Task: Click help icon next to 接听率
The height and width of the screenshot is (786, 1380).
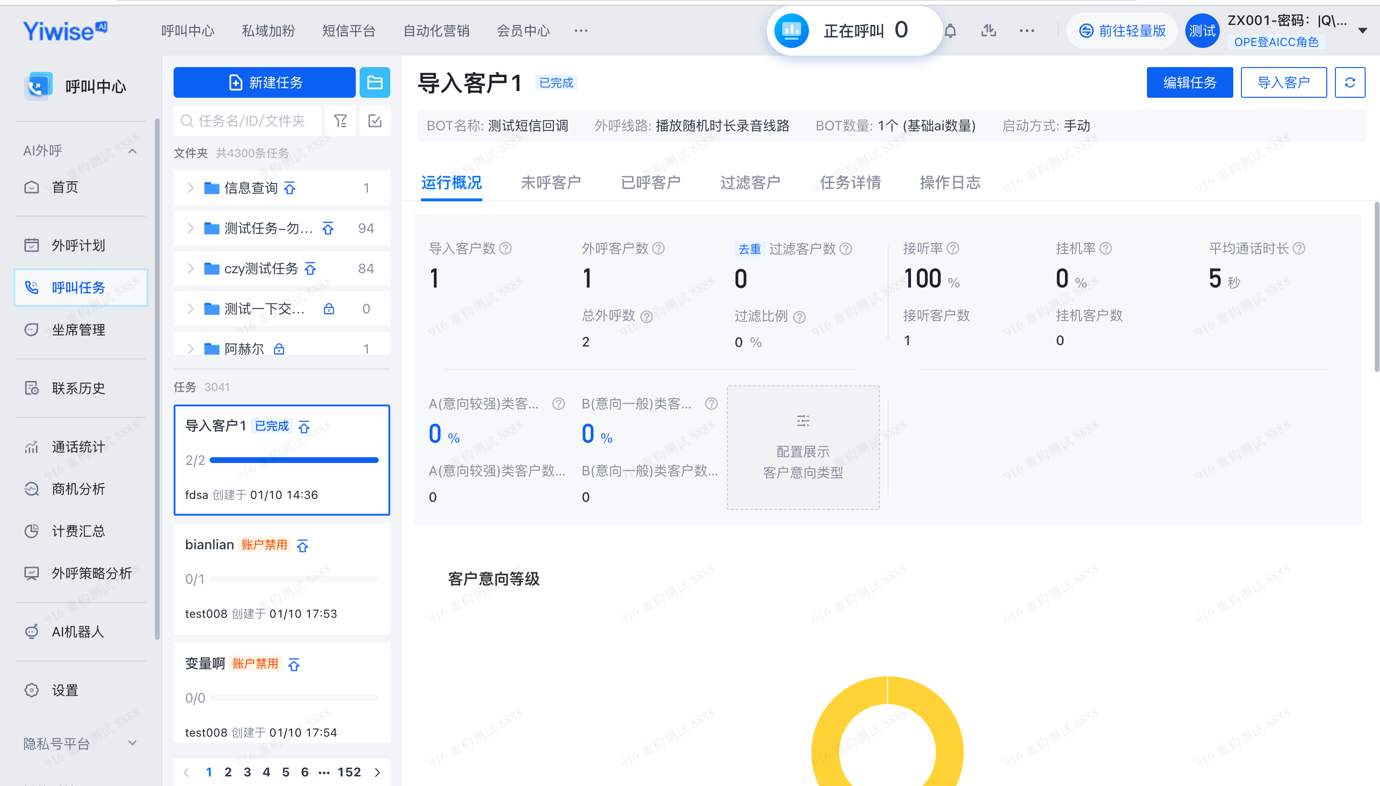Action: coord(953,248)
